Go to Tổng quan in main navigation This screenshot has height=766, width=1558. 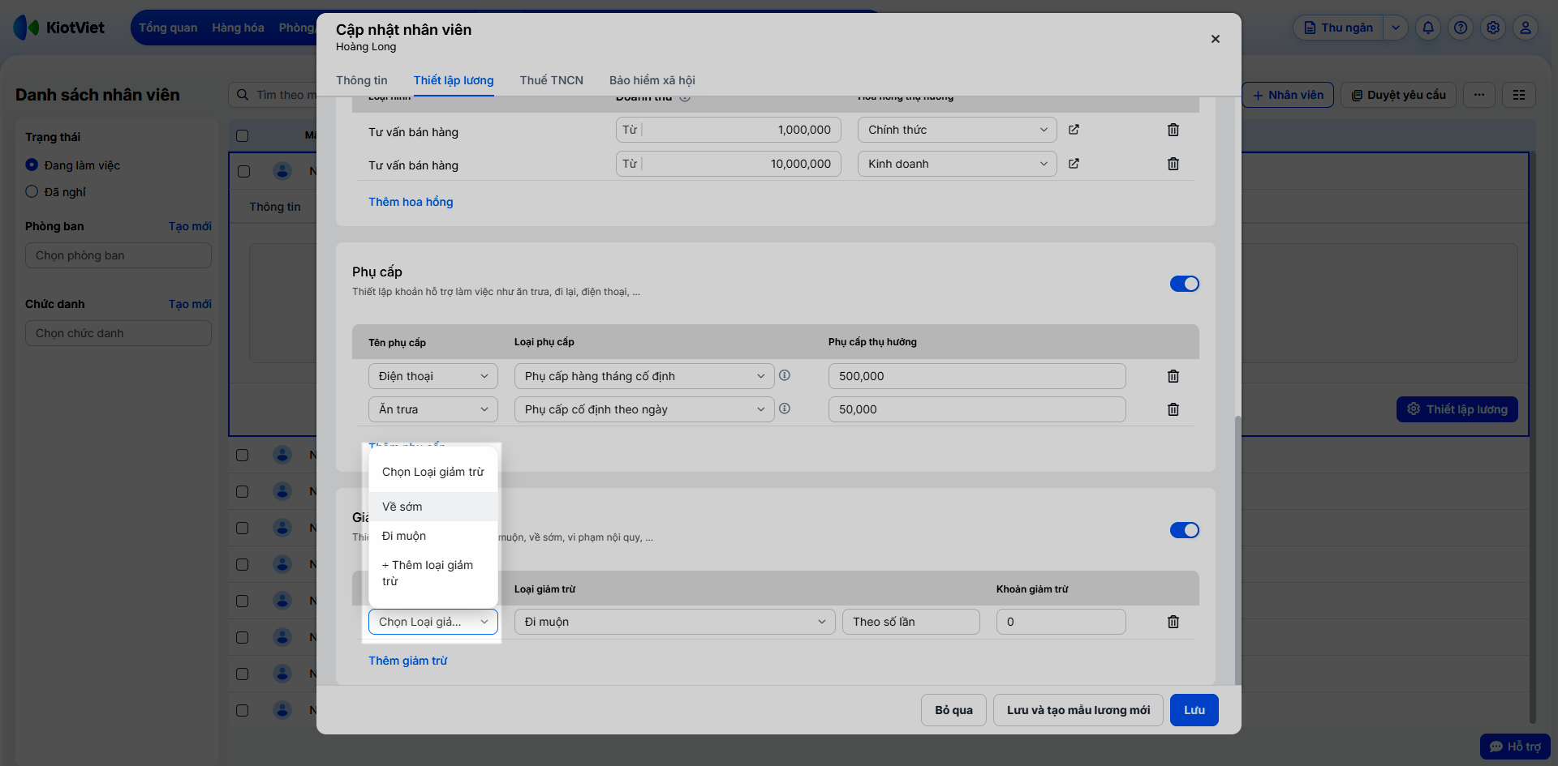168,28
